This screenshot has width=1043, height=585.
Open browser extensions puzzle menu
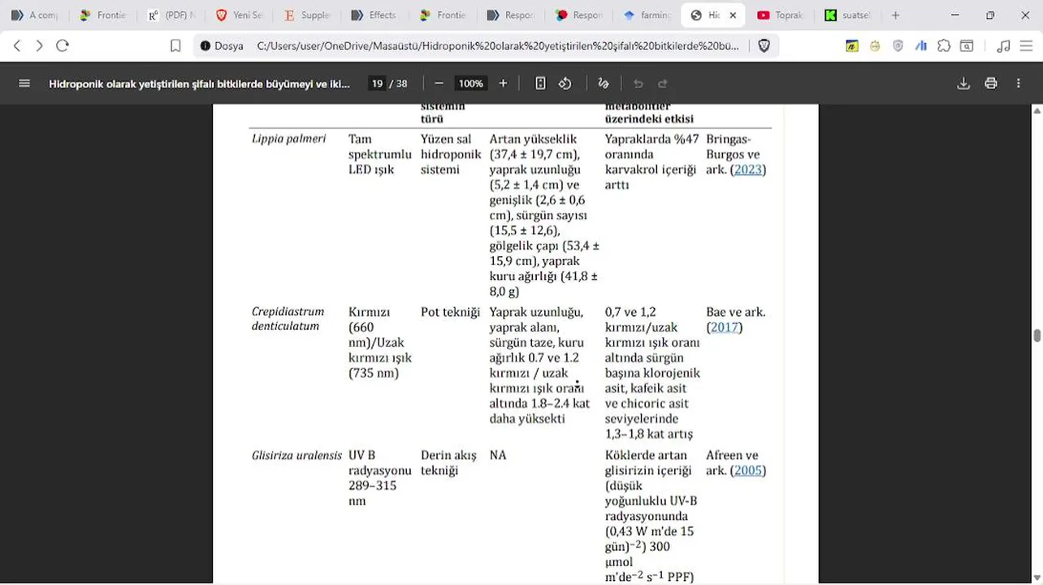(x=944, y=46)
